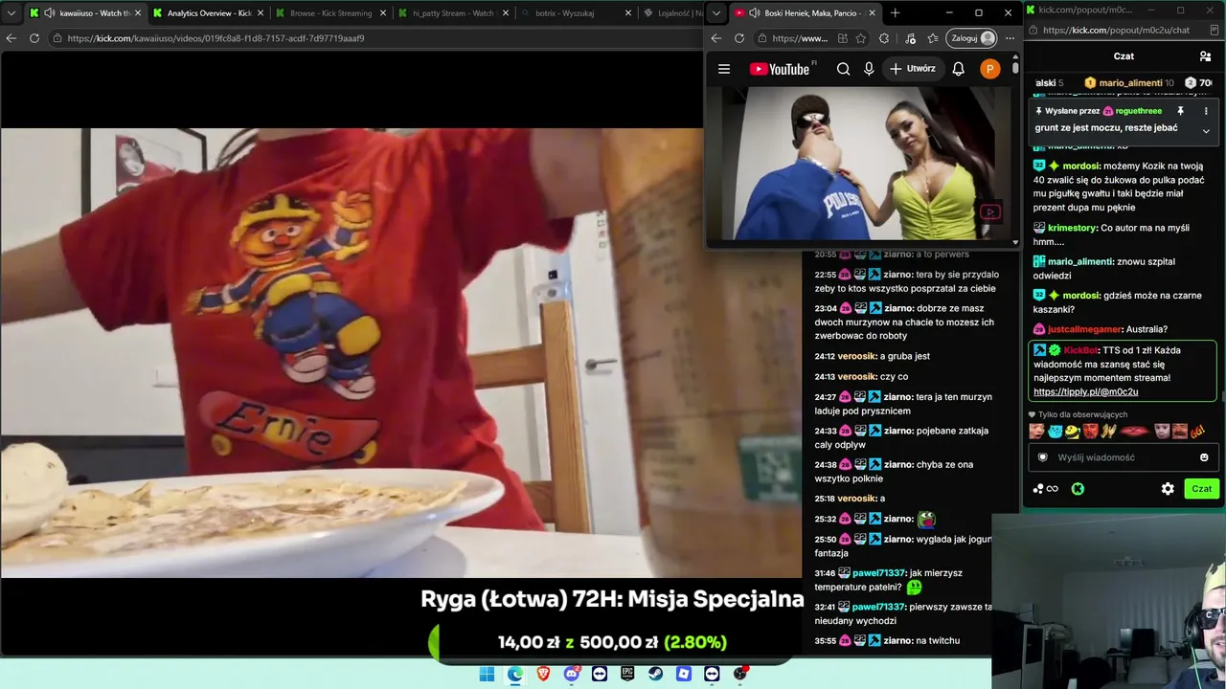Open the tipply.pl/@m0c2u link
The image size is (1226, 689).
pos(1086,392)
